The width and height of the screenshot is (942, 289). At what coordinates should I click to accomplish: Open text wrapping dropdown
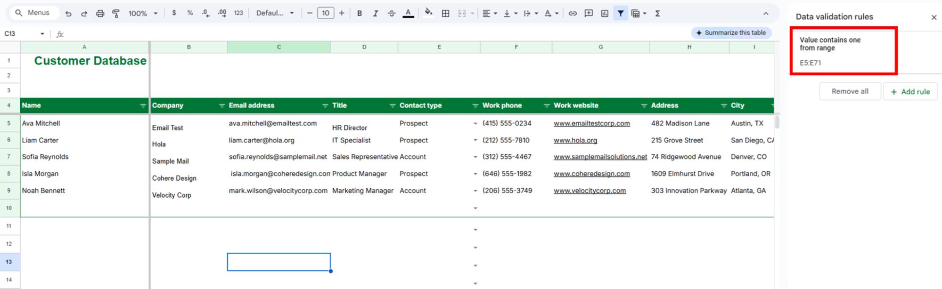(530, 13)
